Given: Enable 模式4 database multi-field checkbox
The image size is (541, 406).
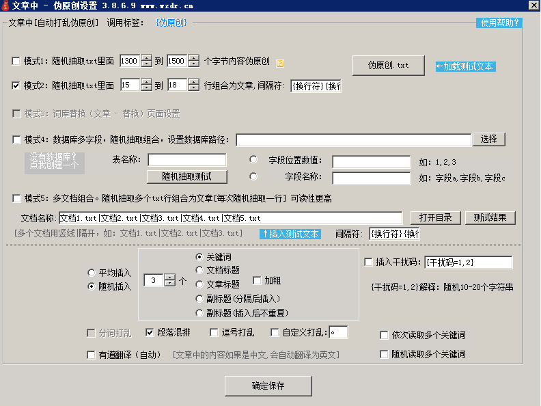Looking at the screenshot, I should tap(16, 139).
